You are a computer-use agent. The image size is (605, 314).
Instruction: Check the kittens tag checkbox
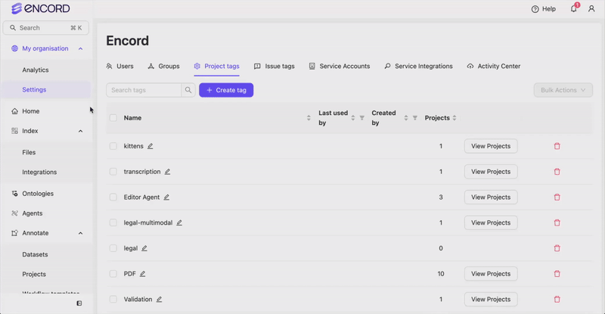113,146
